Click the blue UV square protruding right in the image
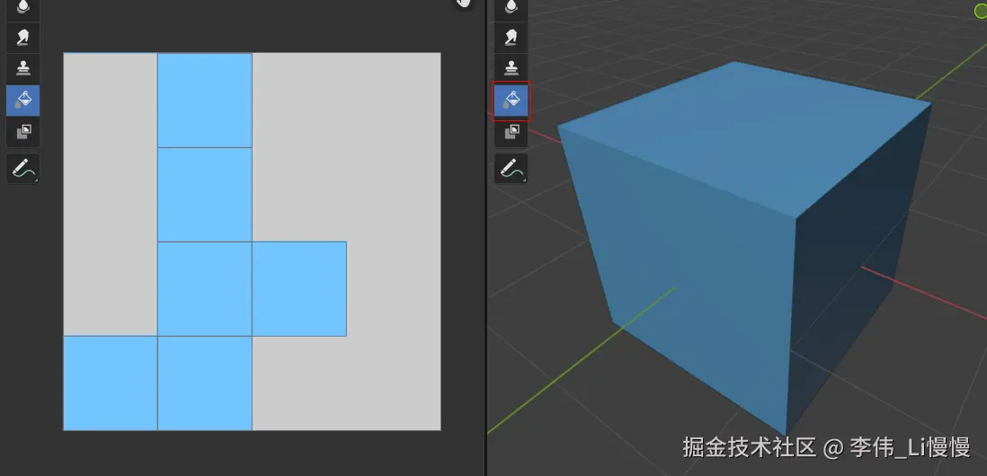 [299, 288]
